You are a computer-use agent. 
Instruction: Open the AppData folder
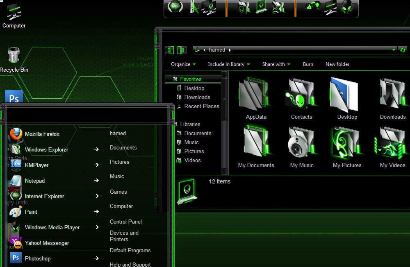(256, 99)
